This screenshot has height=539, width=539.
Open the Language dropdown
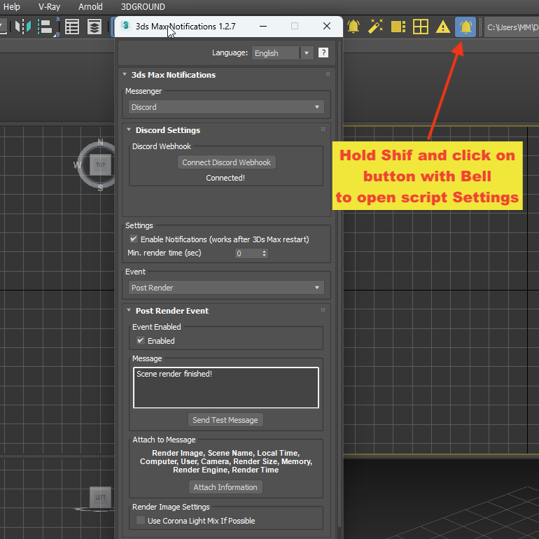click(282, 53)
